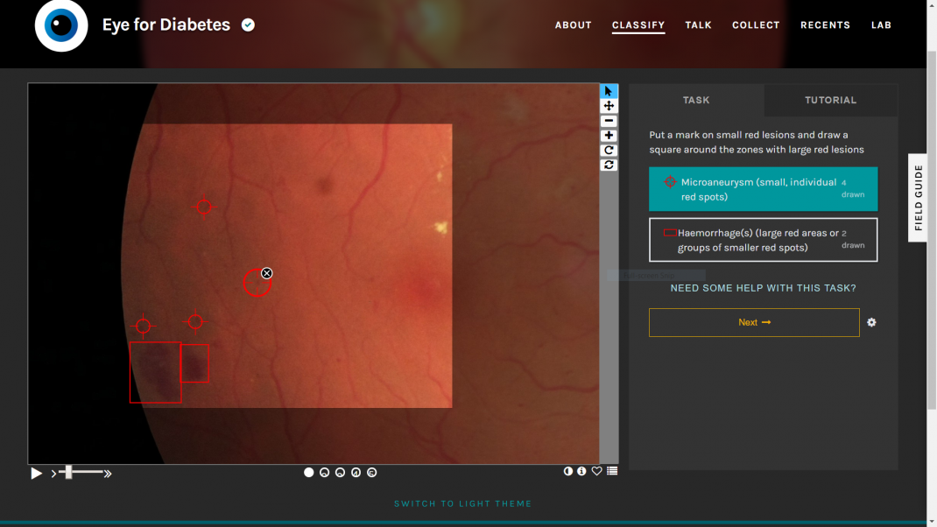
Task: Open Collect navigation item
Action: coord(756,25)
